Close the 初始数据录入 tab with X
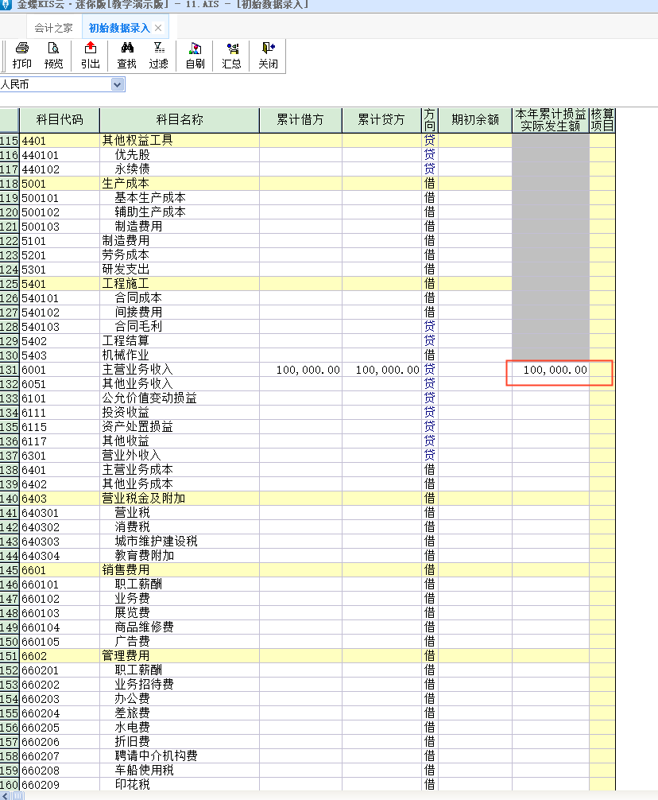This screenshot has height=800, width=658. 158,28
